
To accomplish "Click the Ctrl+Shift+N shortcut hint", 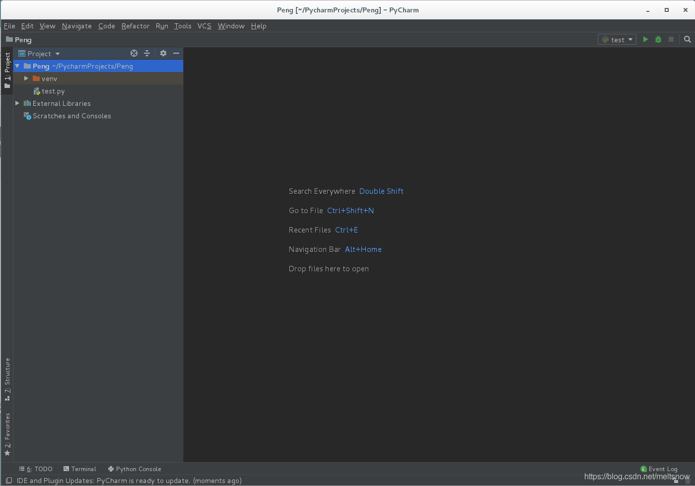I will [350, 211].
